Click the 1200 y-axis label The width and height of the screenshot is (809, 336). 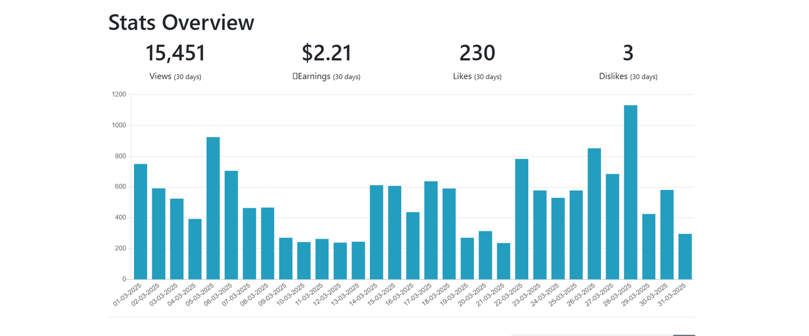[x=119, y=95]
